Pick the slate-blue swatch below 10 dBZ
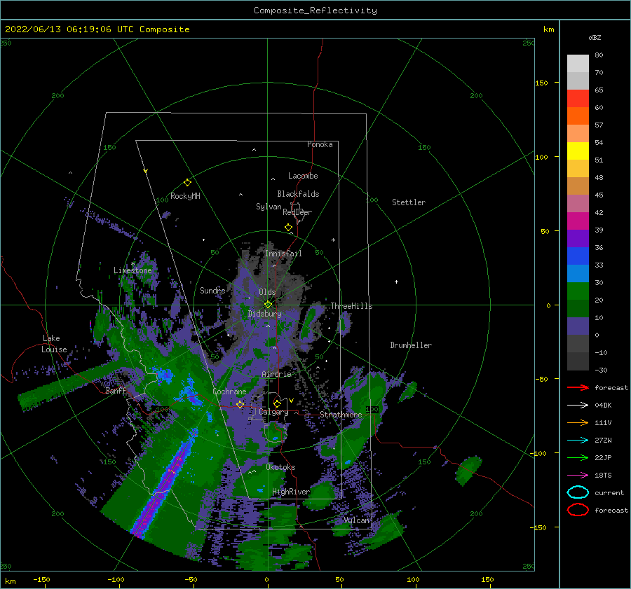Viewport: 631px width, 589px height. coord(578,326)
